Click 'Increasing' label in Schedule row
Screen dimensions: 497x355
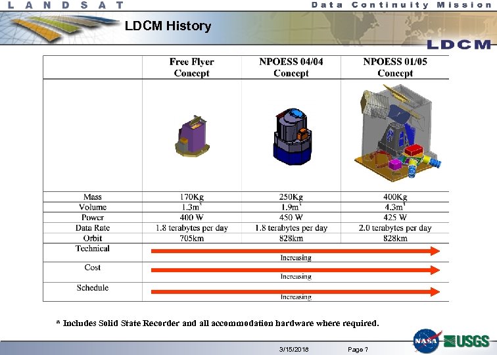click(x=296, y=297)
